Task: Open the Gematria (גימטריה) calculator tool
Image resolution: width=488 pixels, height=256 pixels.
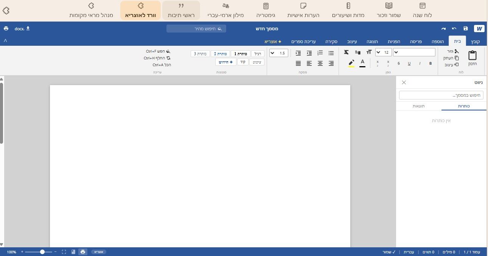Action: (266, 10)
